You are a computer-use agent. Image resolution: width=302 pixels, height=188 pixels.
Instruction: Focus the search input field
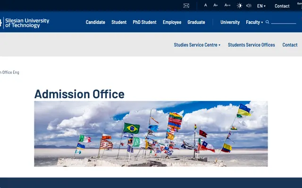tap(284, 22)
